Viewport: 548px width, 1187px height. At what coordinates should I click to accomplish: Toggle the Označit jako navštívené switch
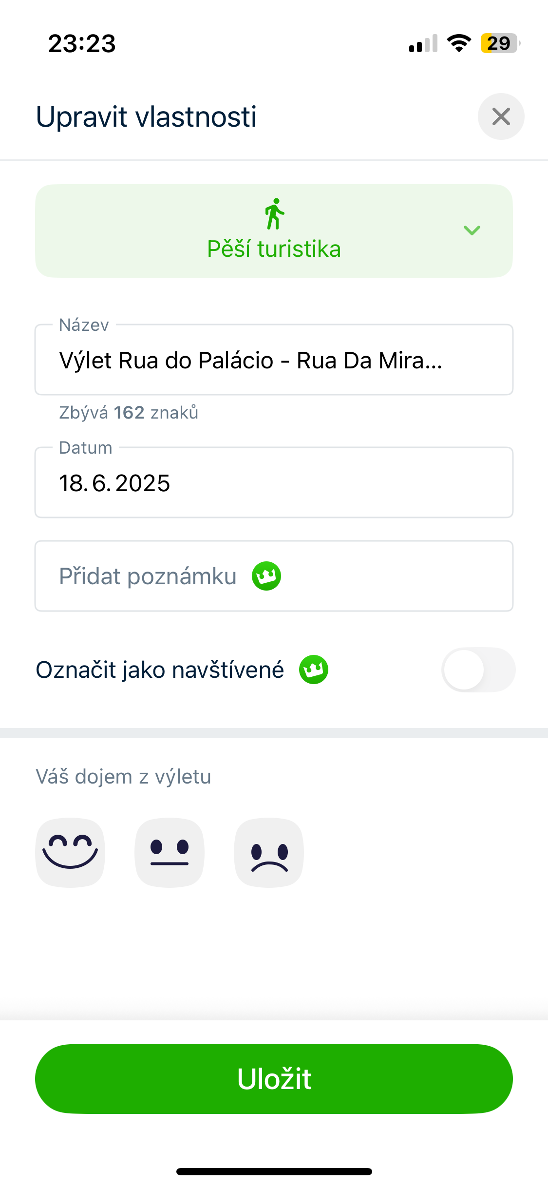pyautogui.click(x=478, y=670)
